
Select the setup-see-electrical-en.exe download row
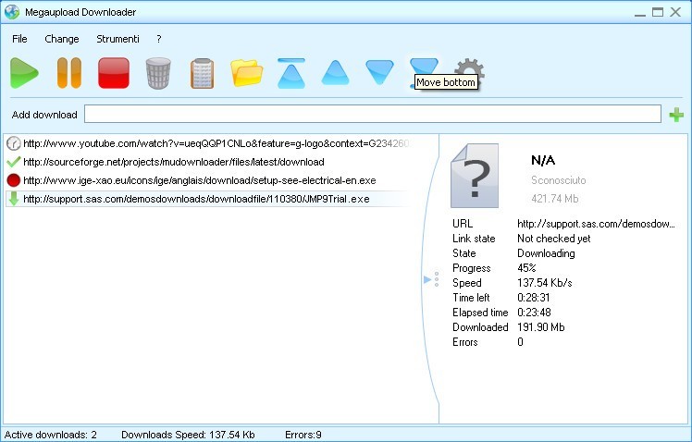(x=208, y=180)
